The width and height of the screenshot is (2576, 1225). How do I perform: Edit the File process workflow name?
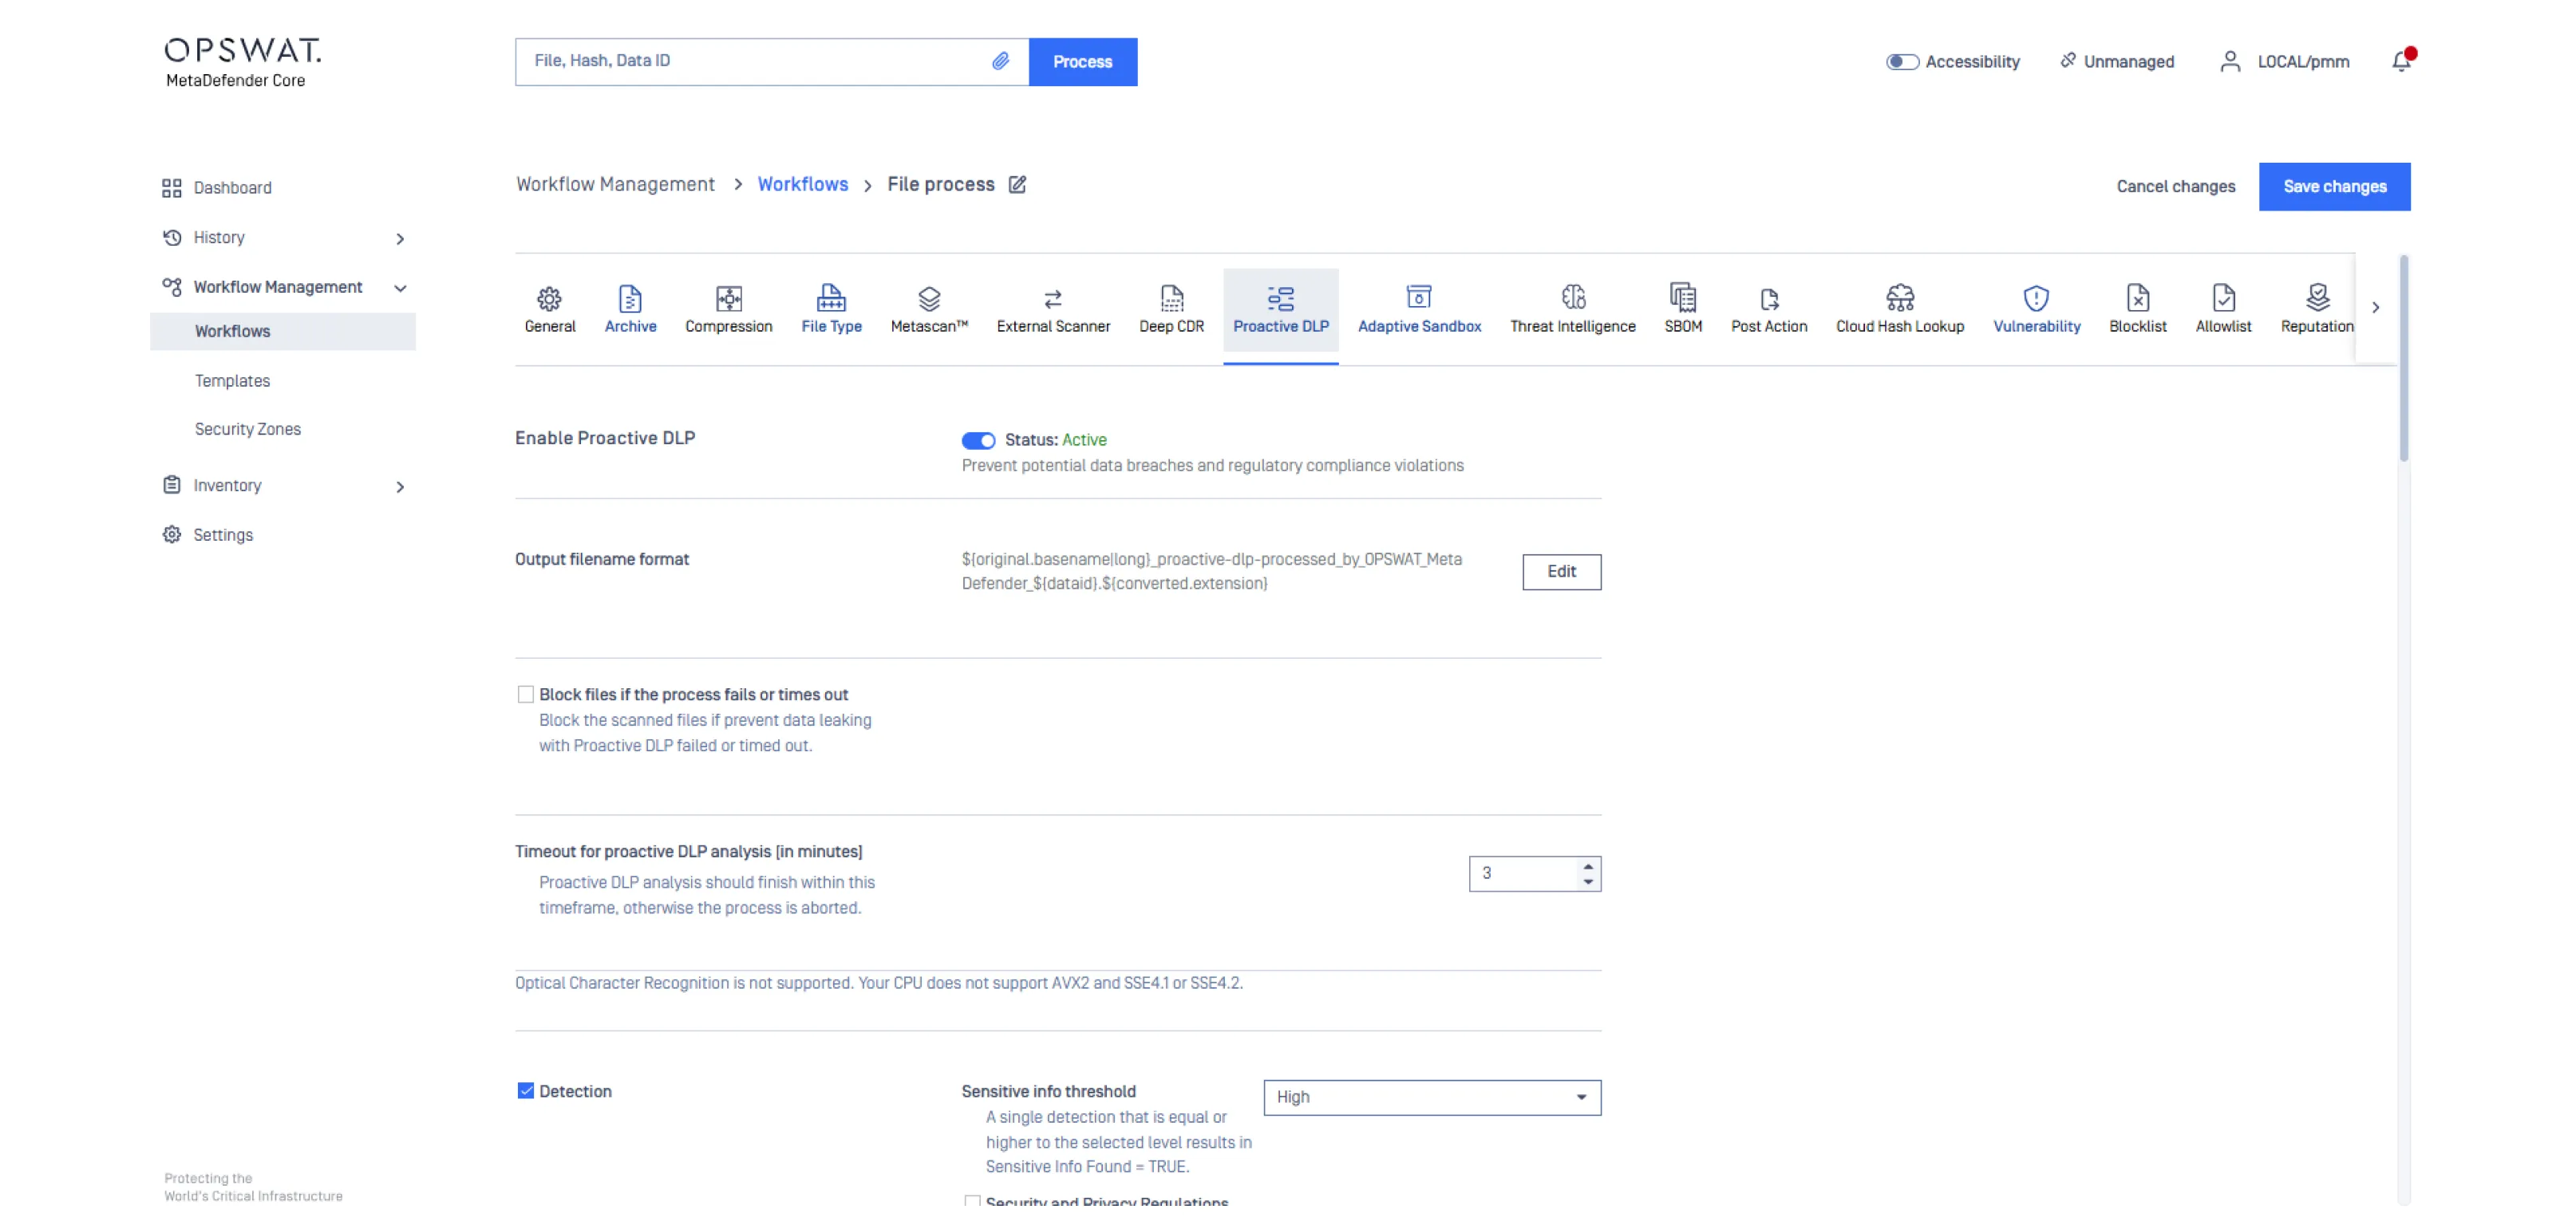(1017, 185)
